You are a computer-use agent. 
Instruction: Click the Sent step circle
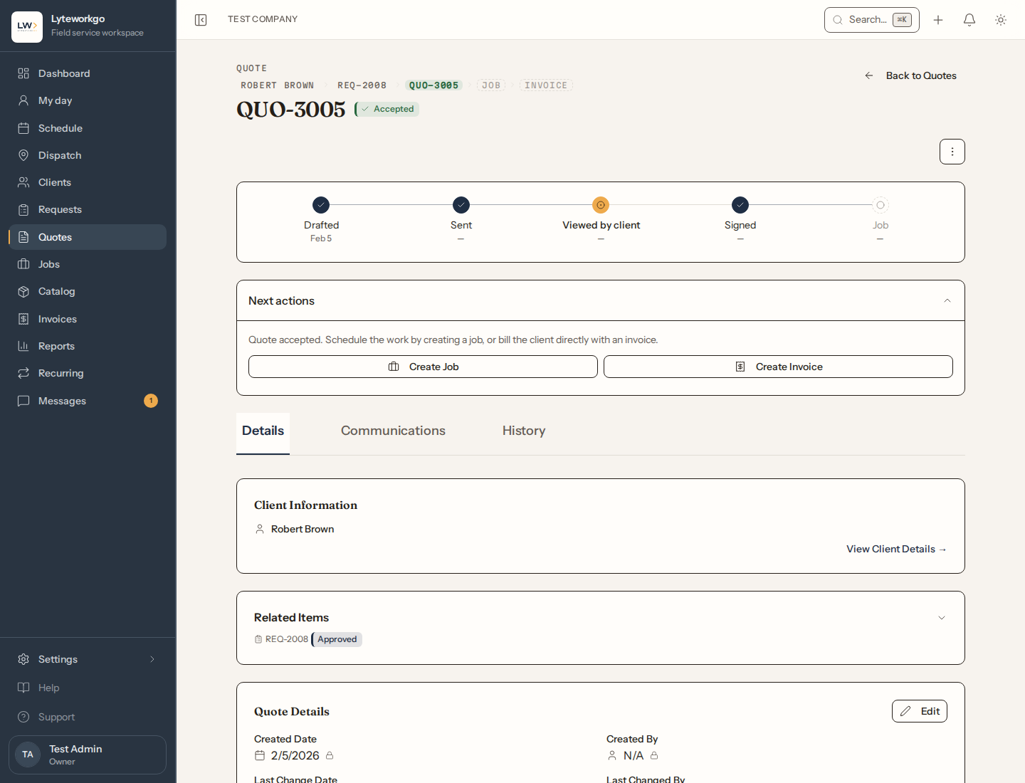[x=461, y=205]
